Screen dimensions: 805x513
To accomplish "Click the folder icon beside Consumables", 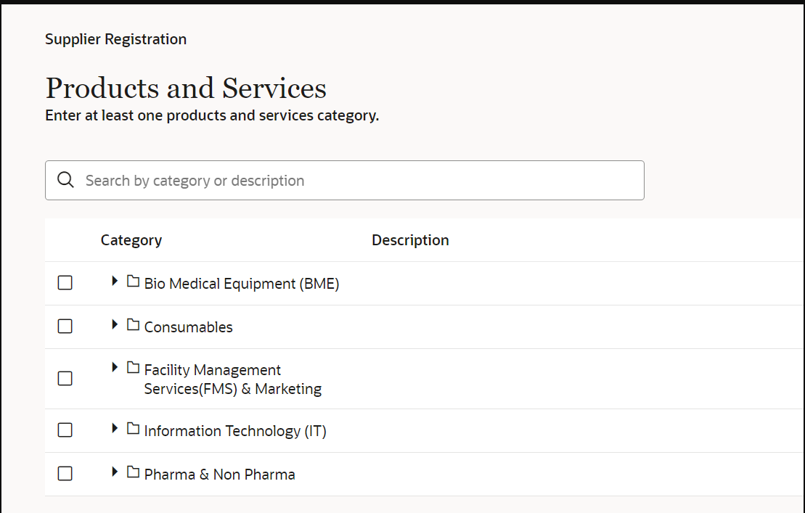I will coord(133,326).
